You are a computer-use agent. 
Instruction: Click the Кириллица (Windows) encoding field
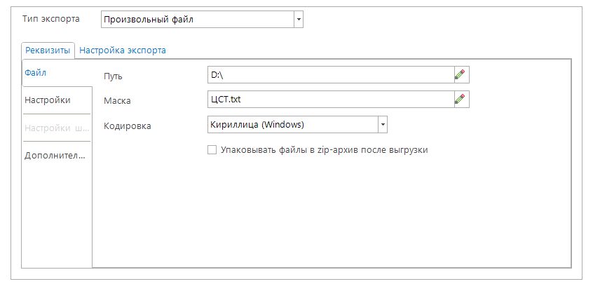pyautogui.click(x=291, y=125)
